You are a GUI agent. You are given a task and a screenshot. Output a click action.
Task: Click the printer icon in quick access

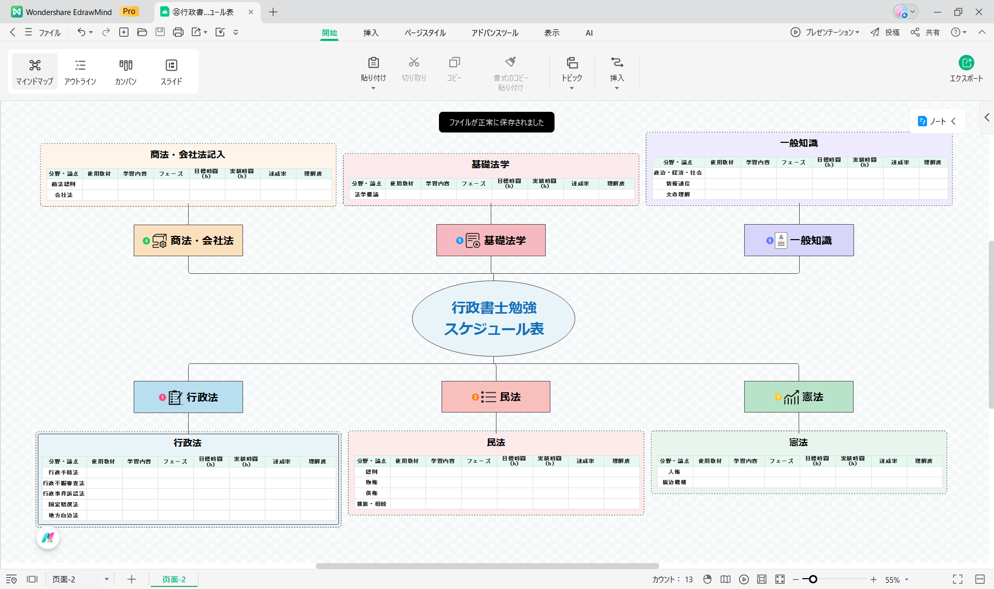pyautogui.click(x=178, y=32)
